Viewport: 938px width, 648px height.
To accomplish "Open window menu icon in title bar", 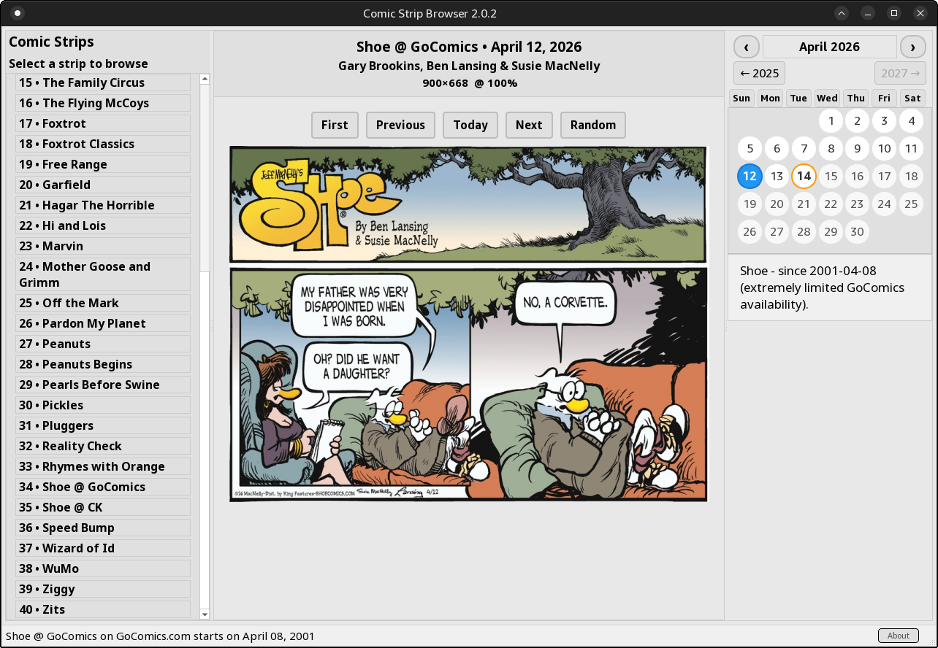I will [18, 13].
